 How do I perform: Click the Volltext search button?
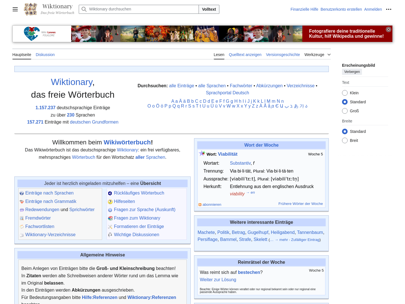pos(209,9)
